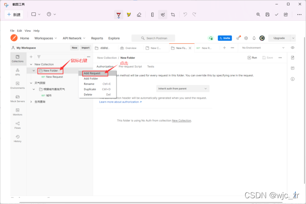
Task: Choose Add Request from the context menu
Action: (x=97, y=73)
